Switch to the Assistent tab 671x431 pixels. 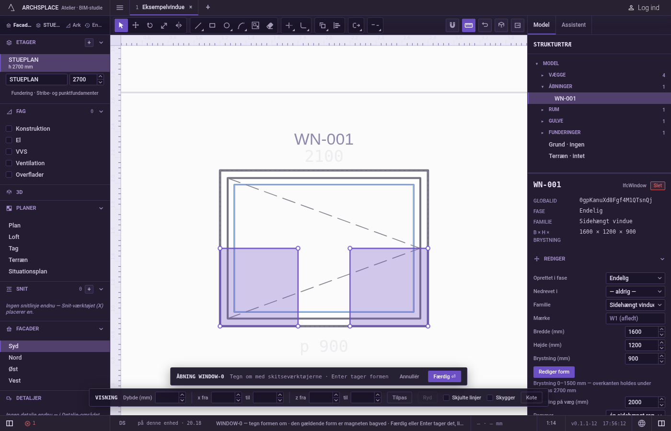[574, 25]
